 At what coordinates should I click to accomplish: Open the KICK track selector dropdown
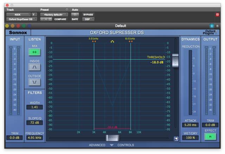[x=19, y=15]
